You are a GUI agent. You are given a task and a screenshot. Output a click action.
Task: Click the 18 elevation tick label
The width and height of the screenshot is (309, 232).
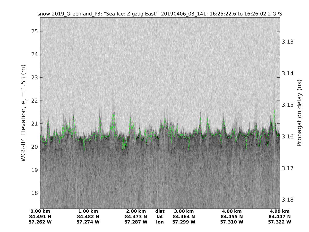tap(35, 193)
